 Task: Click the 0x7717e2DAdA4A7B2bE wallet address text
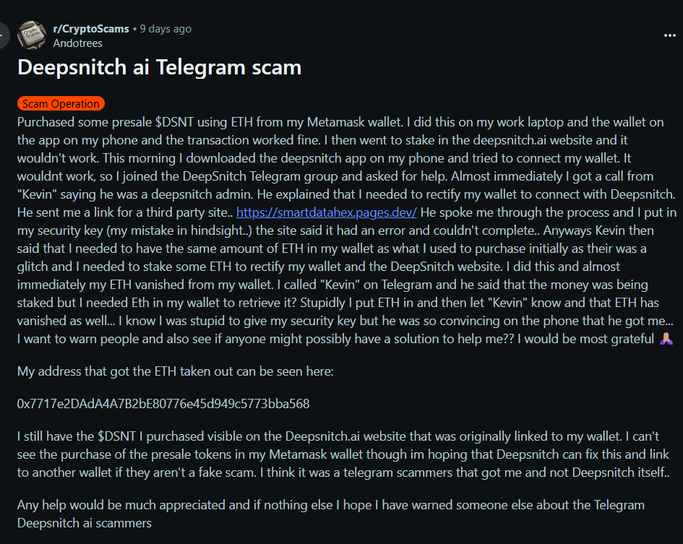pyautogui.click(x=163, y=404)
